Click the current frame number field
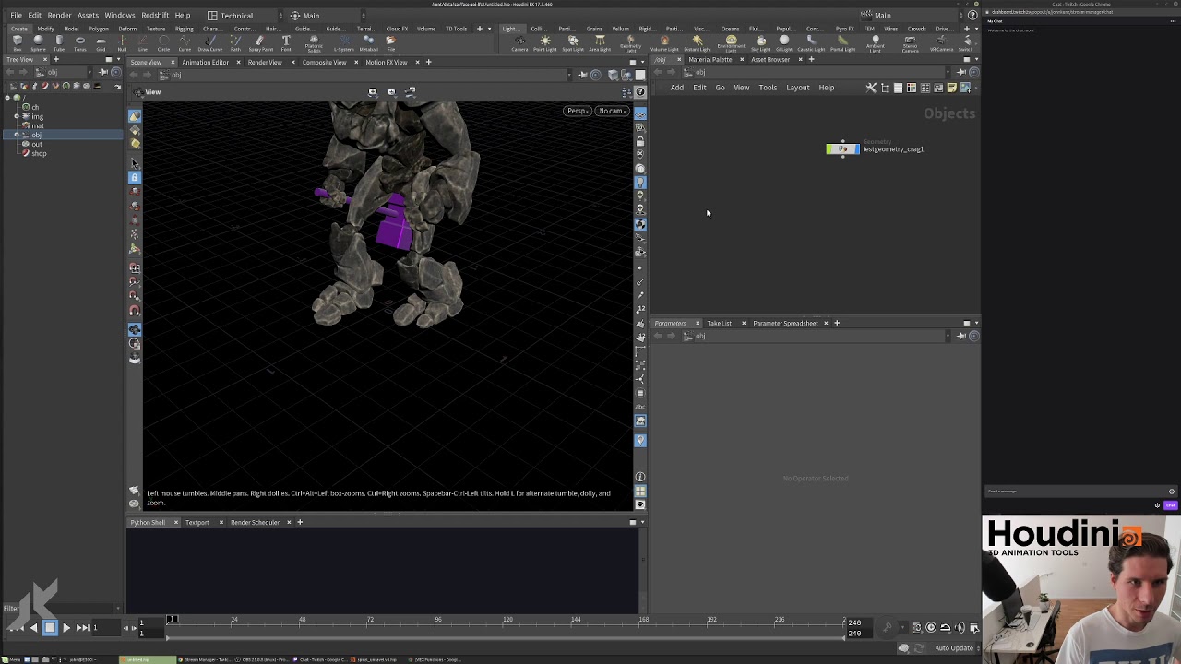This screenshot has height=664, width=1181. pyautogui.click(x=104, y=628)
